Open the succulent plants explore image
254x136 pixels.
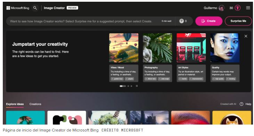click(108, 118)
